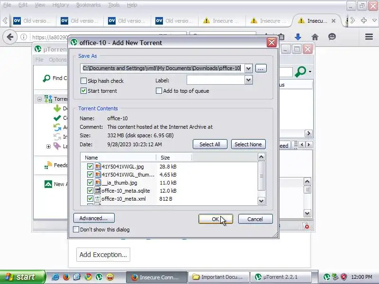The image size is (379, 284).
Task: Click the Save As path input field
Action: click(162, 68)
